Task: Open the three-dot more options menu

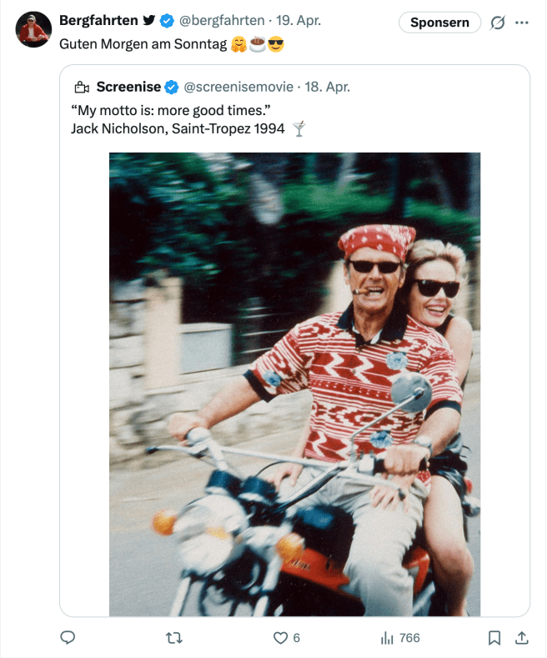Action: pos(522,23)
